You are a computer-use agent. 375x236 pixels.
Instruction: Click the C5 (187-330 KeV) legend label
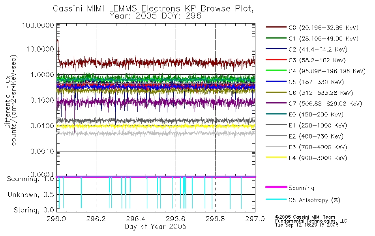[x=316, y=82]
